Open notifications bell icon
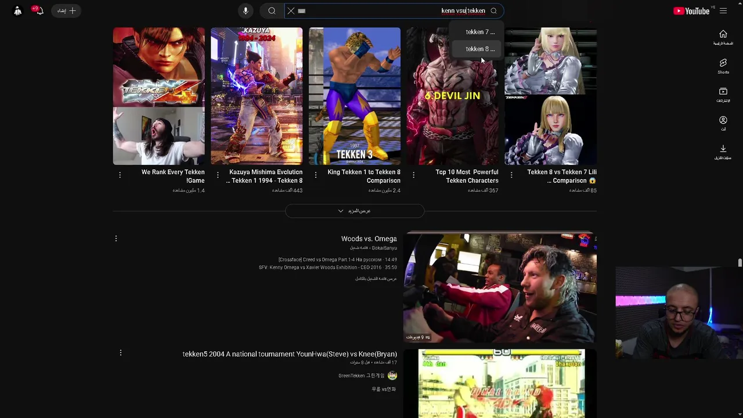 tap(38, 10)
